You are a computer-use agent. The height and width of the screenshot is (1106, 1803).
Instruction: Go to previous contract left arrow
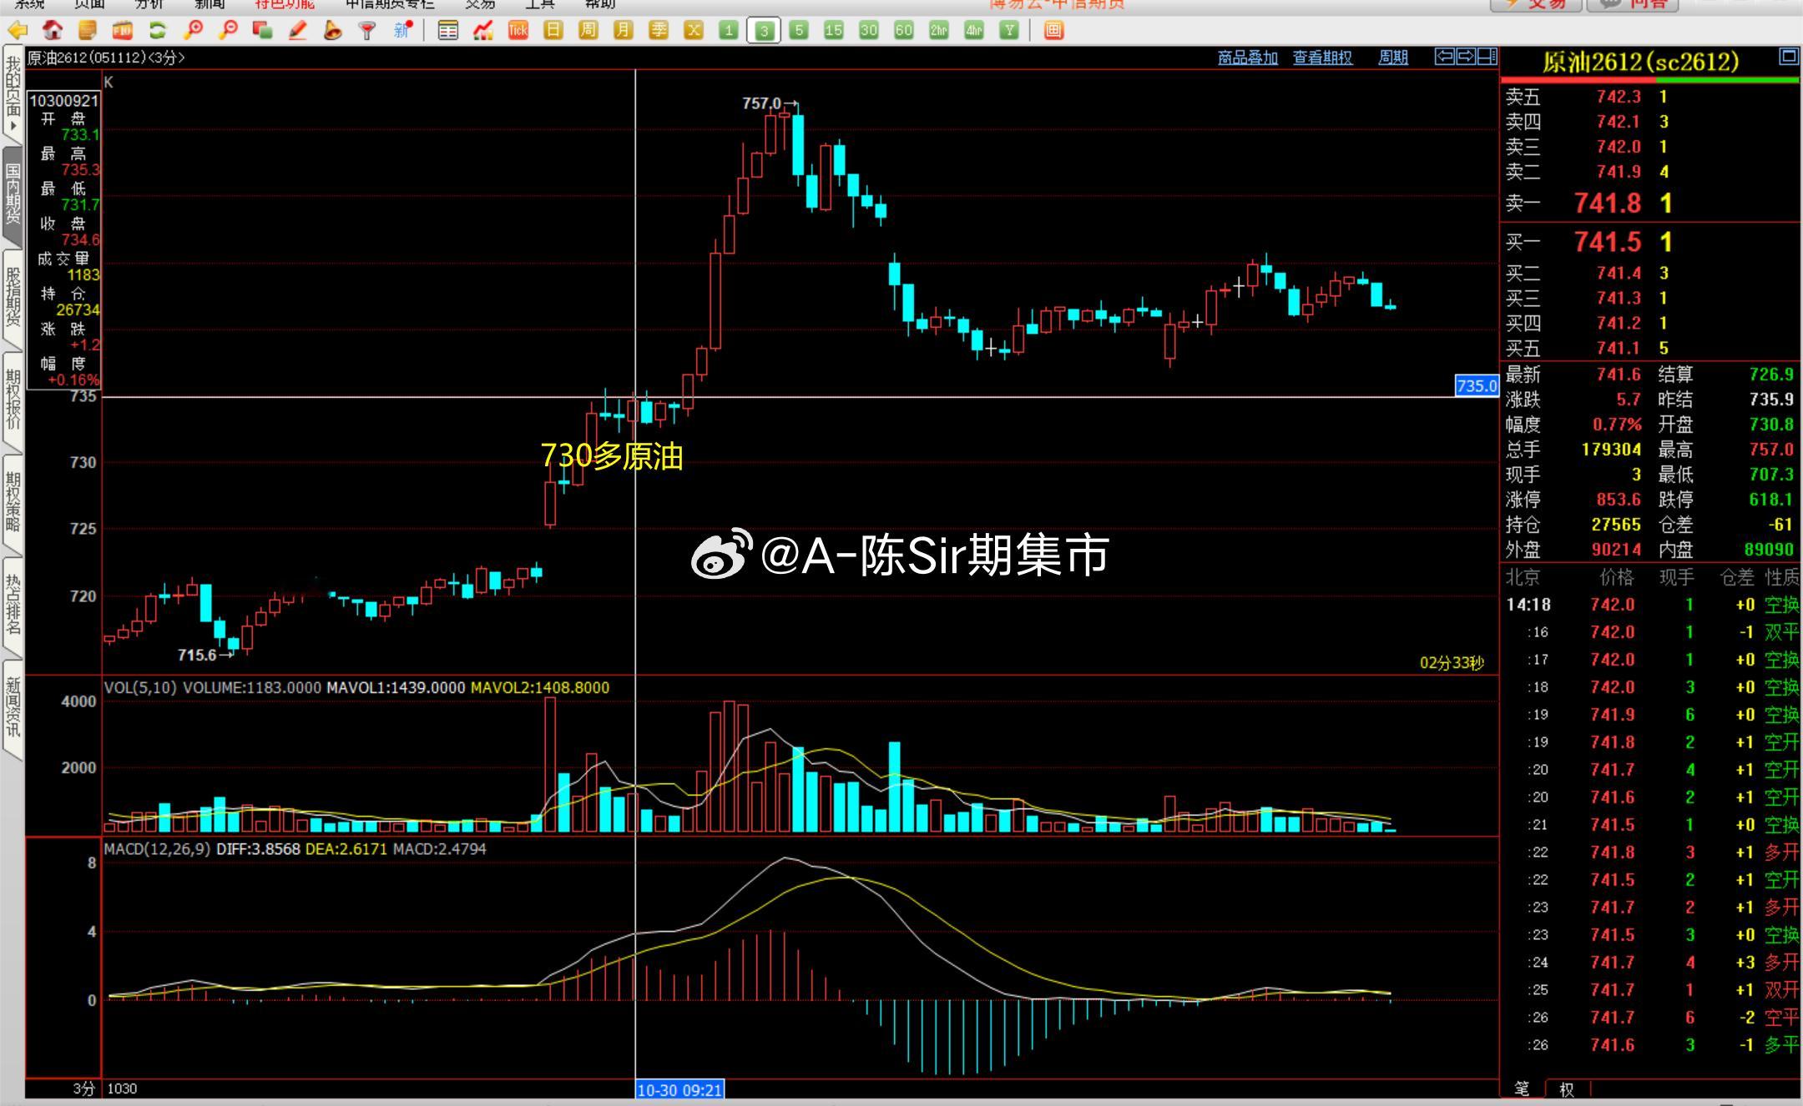[x=1444, y=57]
